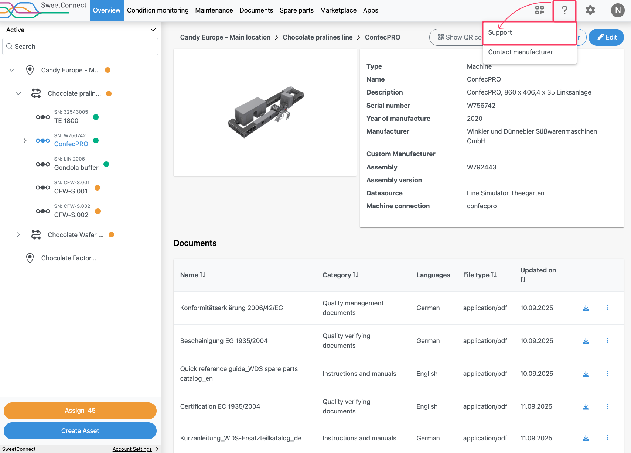Click the asset Search field
This screenshot has height=453, width=631.
[80, 47]
